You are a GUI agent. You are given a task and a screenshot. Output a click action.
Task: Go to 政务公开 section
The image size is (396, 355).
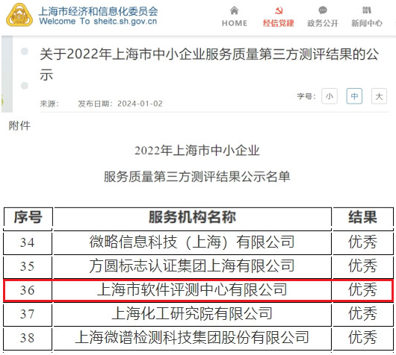(323, 16)
